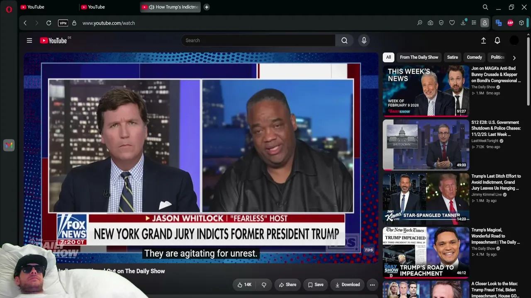This screenshot has width=531, height=298.
Task: Open YouTube upload/create button
Action: (483, 41)
